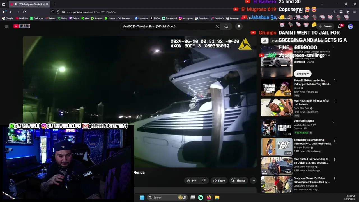Open the taskbar clock showing 9:19 PM
This screenshot has height=202, width=359.
350,198
